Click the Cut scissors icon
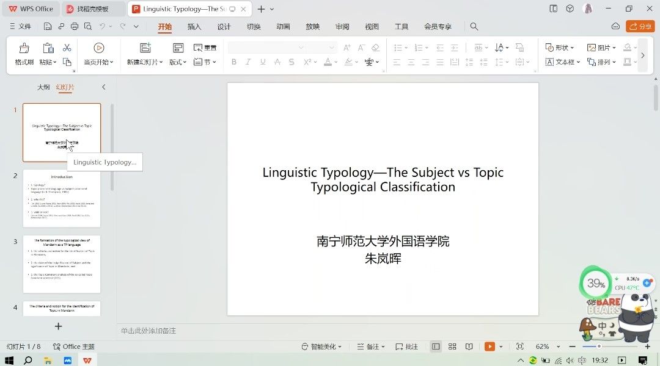Viewport: 660px width, 366px height. click(x=67, y=48)
